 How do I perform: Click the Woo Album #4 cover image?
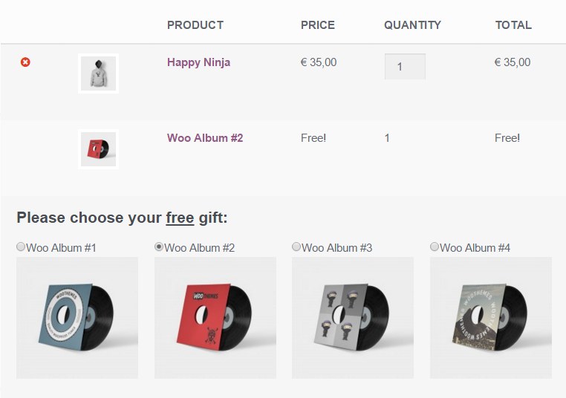[x=491, y=318]
